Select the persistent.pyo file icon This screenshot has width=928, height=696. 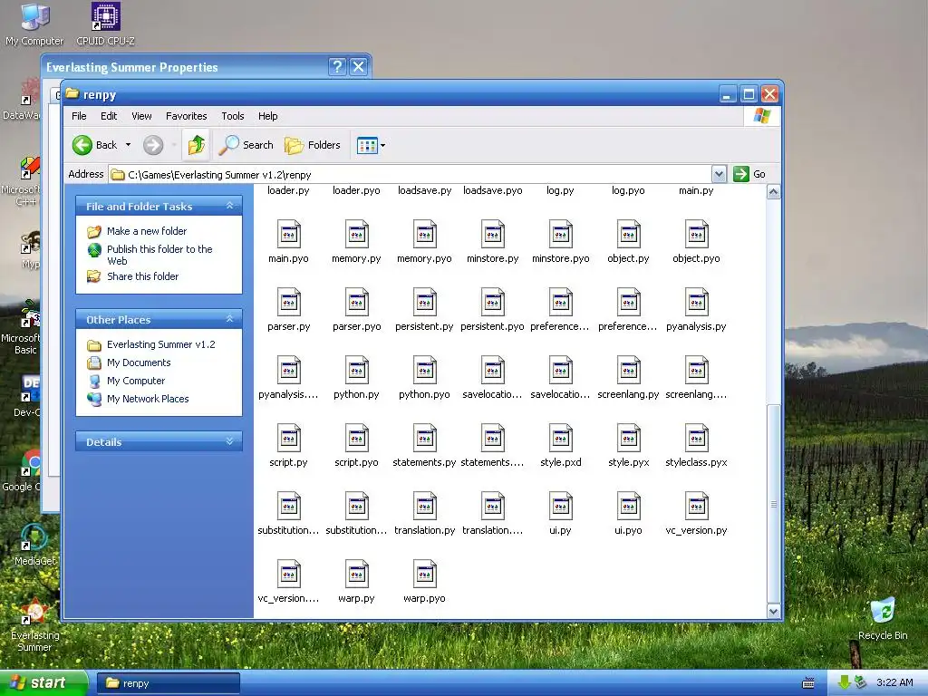pyautogui.click(x=492, y=302)
